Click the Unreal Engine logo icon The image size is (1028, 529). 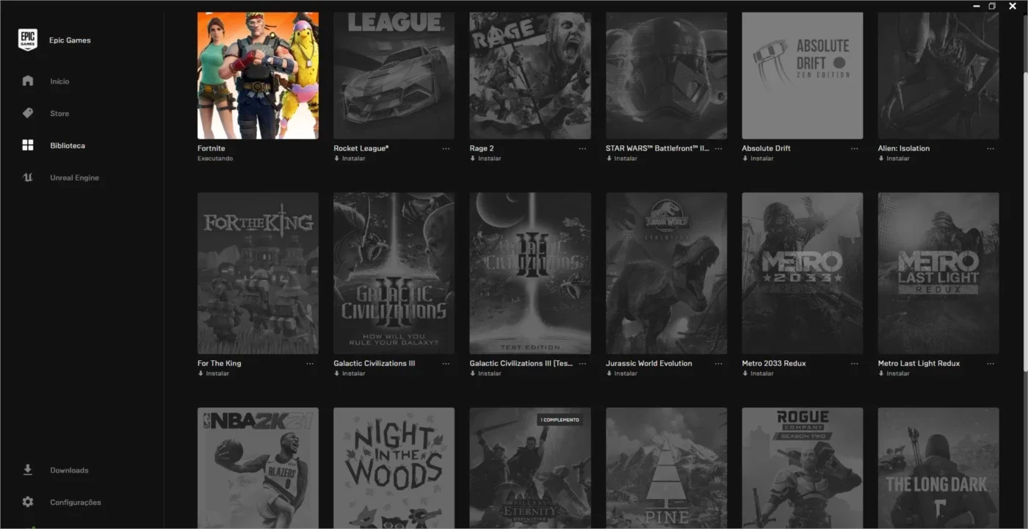point(28,178)
